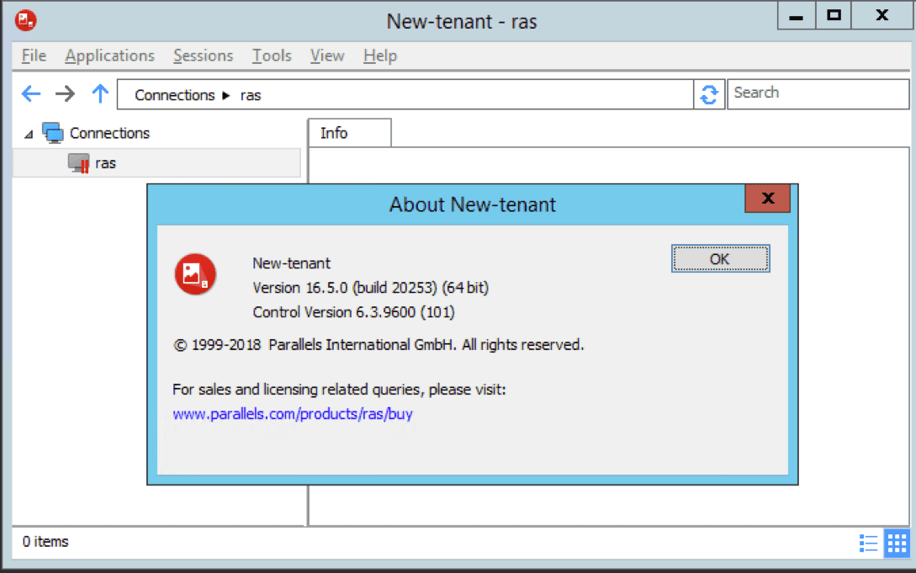
Task: Close the About New-tenant dialog
Action: tap(768, 199)
